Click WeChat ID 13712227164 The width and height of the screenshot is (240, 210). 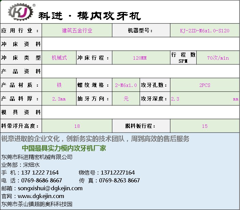117,172
